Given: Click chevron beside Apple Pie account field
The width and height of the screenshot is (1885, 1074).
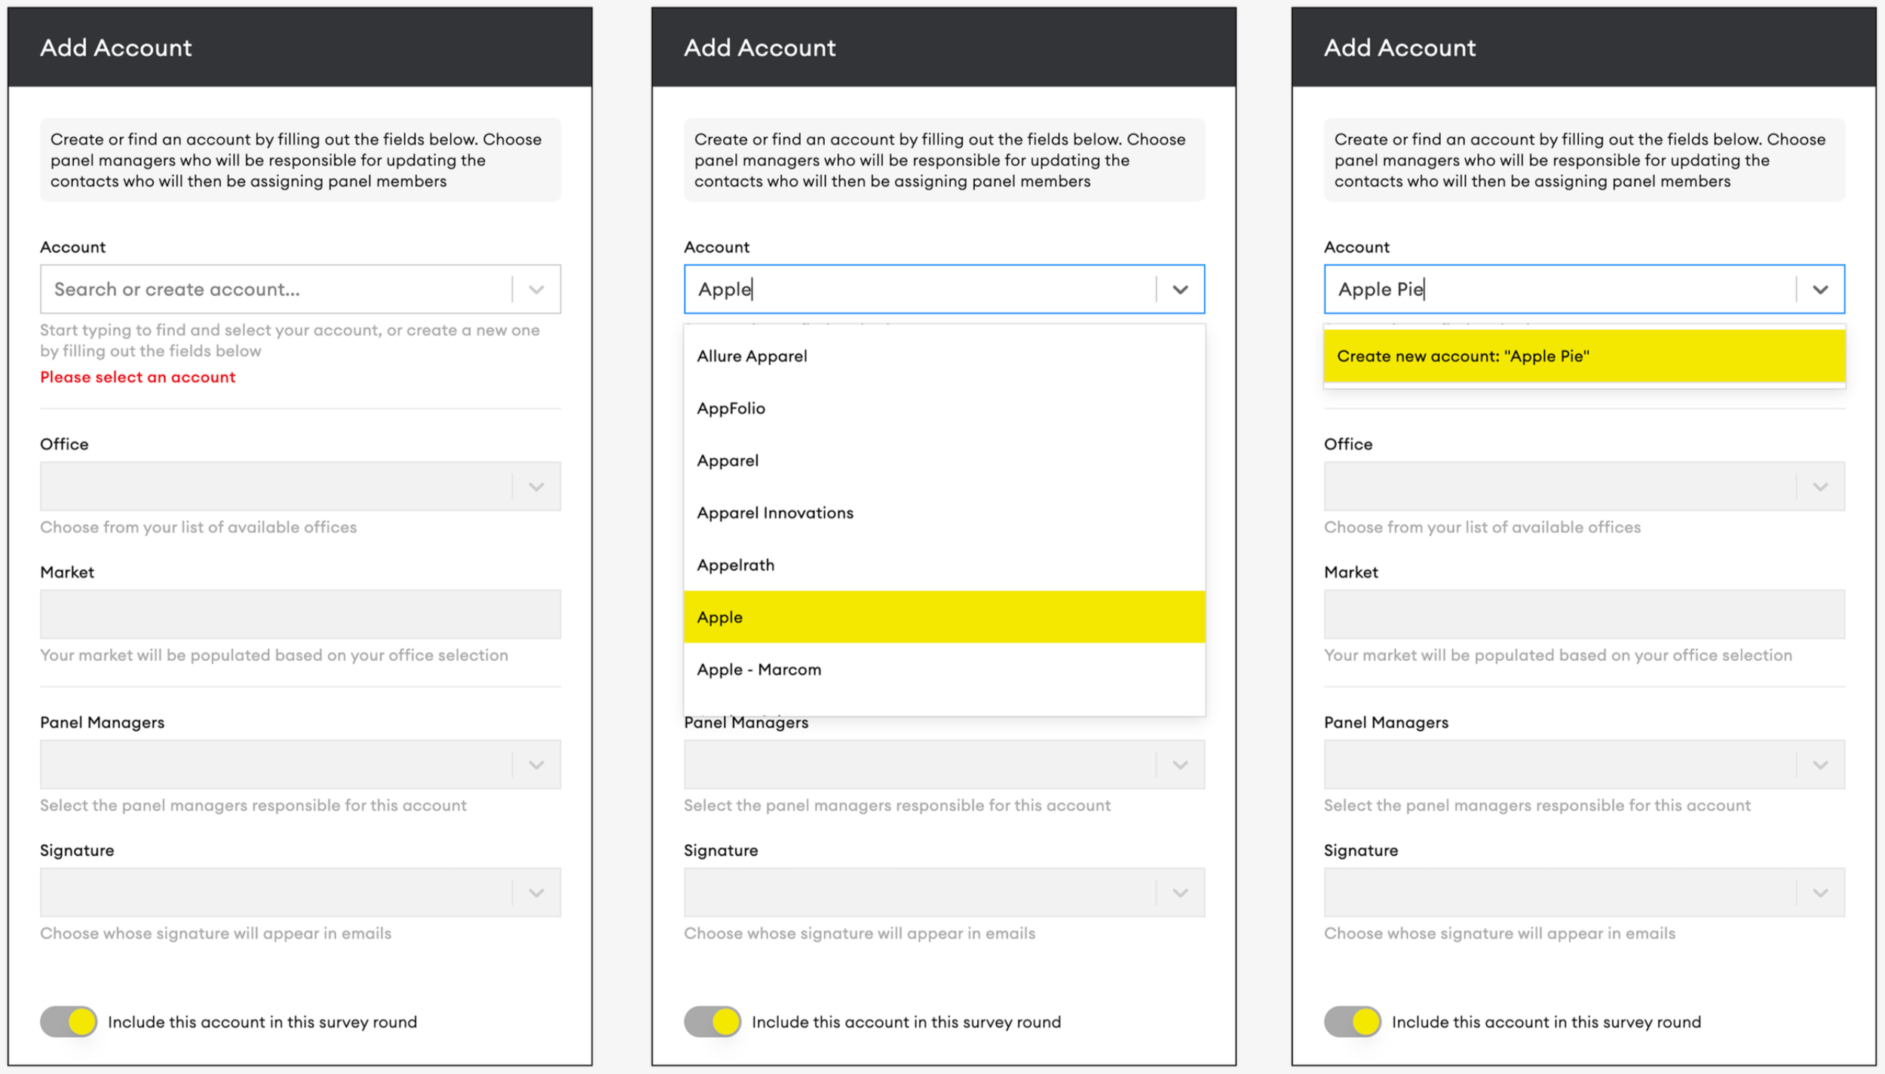Looking at the screenshot, I should [1820, 289].
